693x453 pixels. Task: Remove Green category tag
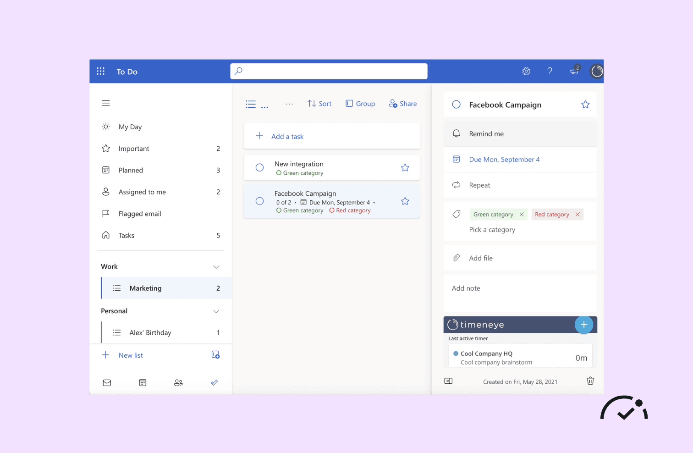[522, 215]
